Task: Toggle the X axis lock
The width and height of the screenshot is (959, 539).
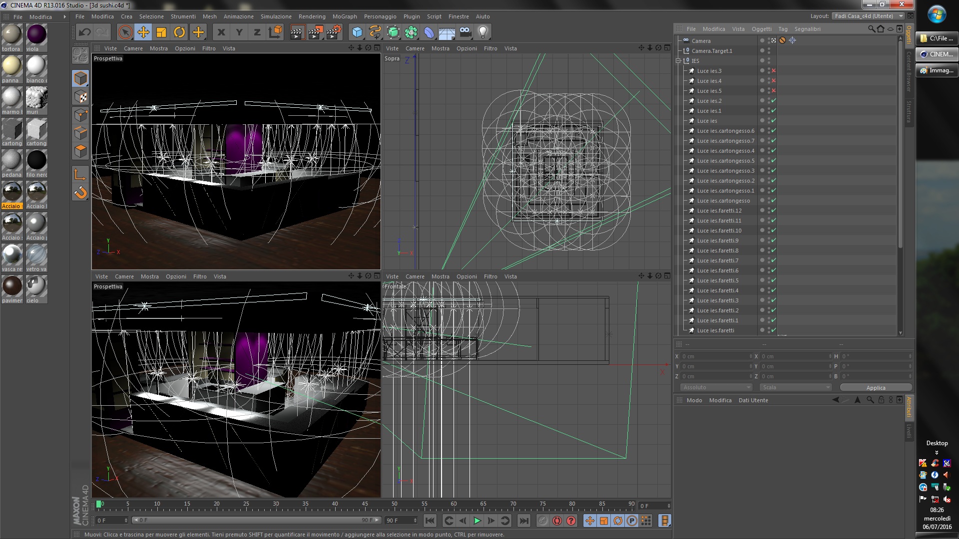Action: 221,32
